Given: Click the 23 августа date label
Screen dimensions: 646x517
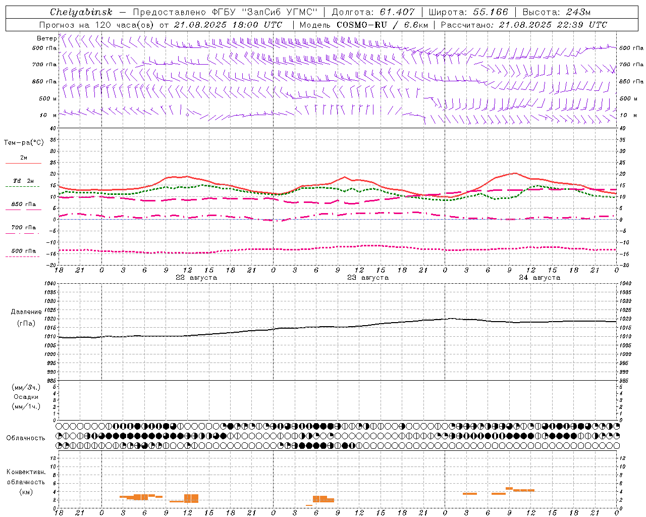Looking at the screenshot, I should 368,278.
